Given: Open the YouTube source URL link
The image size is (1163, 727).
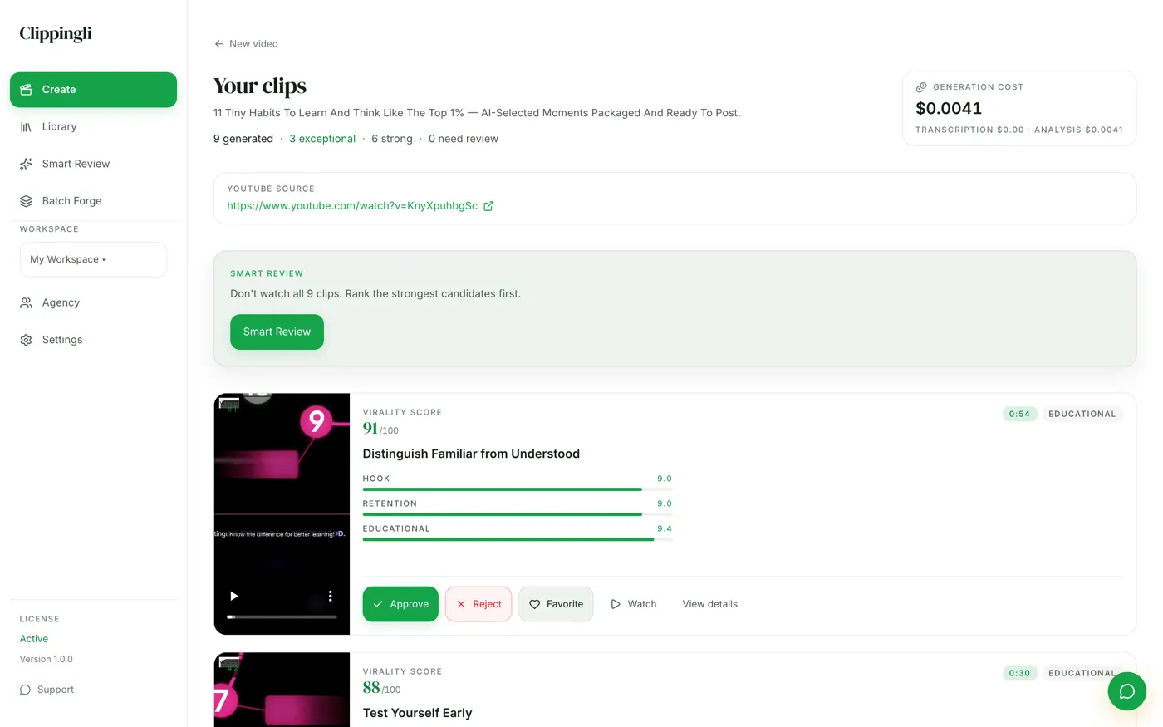Looking at the screenshot, I should (x=352, y=206).
